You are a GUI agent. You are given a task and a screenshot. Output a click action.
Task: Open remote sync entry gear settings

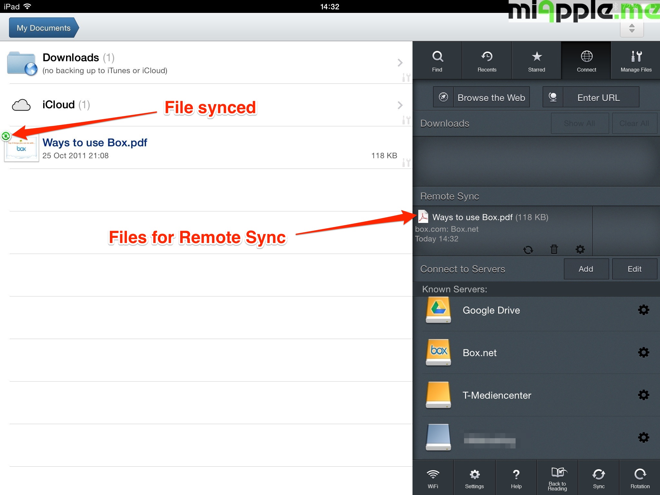pos(580,249)
